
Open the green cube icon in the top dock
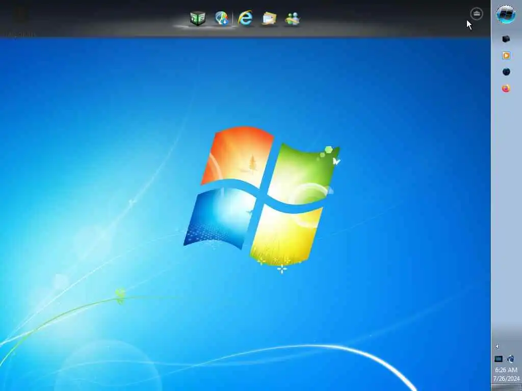coord(197,18)
